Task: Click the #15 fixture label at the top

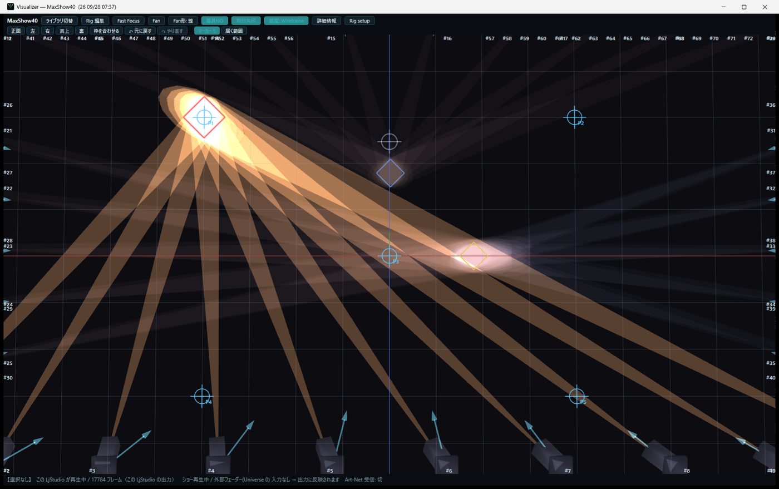Action: click(331, 38)
